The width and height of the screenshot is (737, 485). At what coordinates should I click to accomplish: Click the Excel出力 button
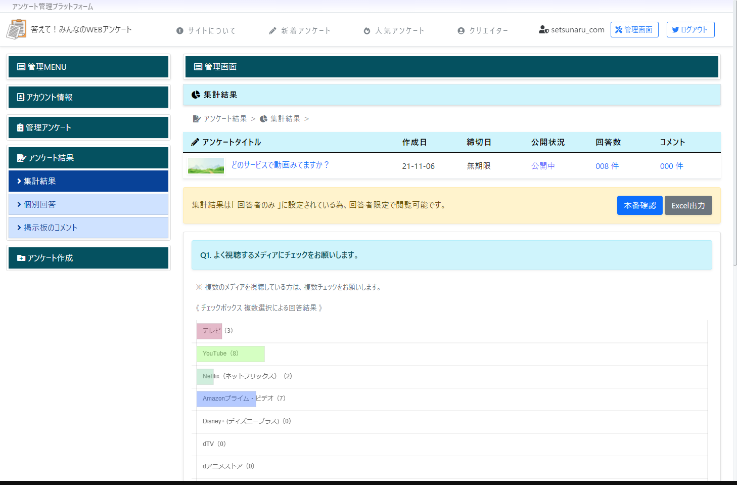pos(688,205)
